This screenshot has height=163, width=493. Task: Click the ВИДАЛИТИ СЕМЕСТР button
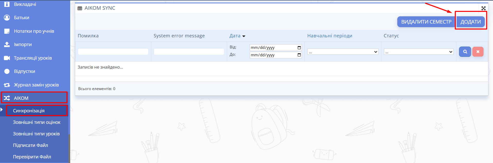click(426, 22)
